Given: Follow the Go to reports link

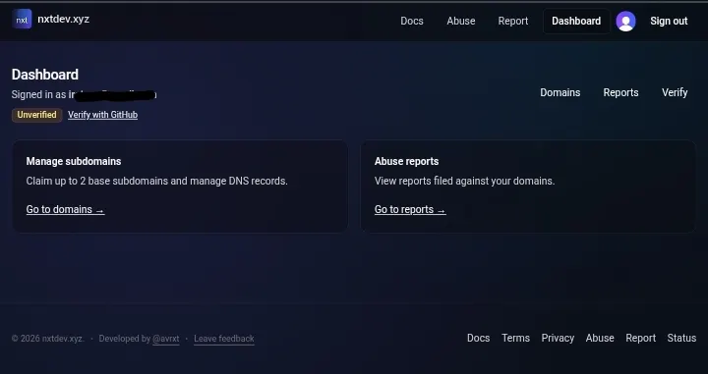Looking at the screenshot, I should (410, 209).
